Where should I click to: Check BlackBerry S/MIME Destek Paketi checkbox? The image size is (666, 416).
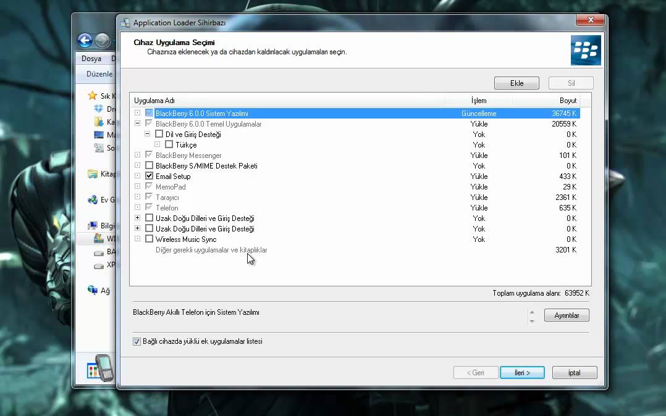(149, 165)
